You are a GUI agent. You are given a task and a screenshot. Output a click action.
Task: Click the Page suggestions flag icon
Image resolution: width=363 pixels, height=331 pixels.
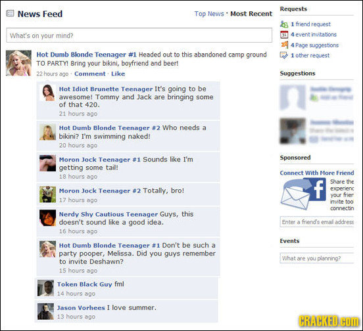pyautogui.click(x=285, y=45)
